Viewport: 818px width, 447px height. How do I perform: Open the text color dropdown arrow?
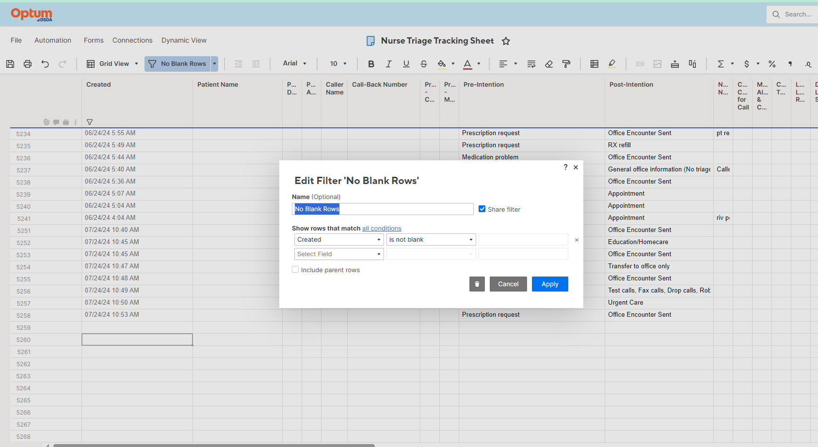pos(479,64)
